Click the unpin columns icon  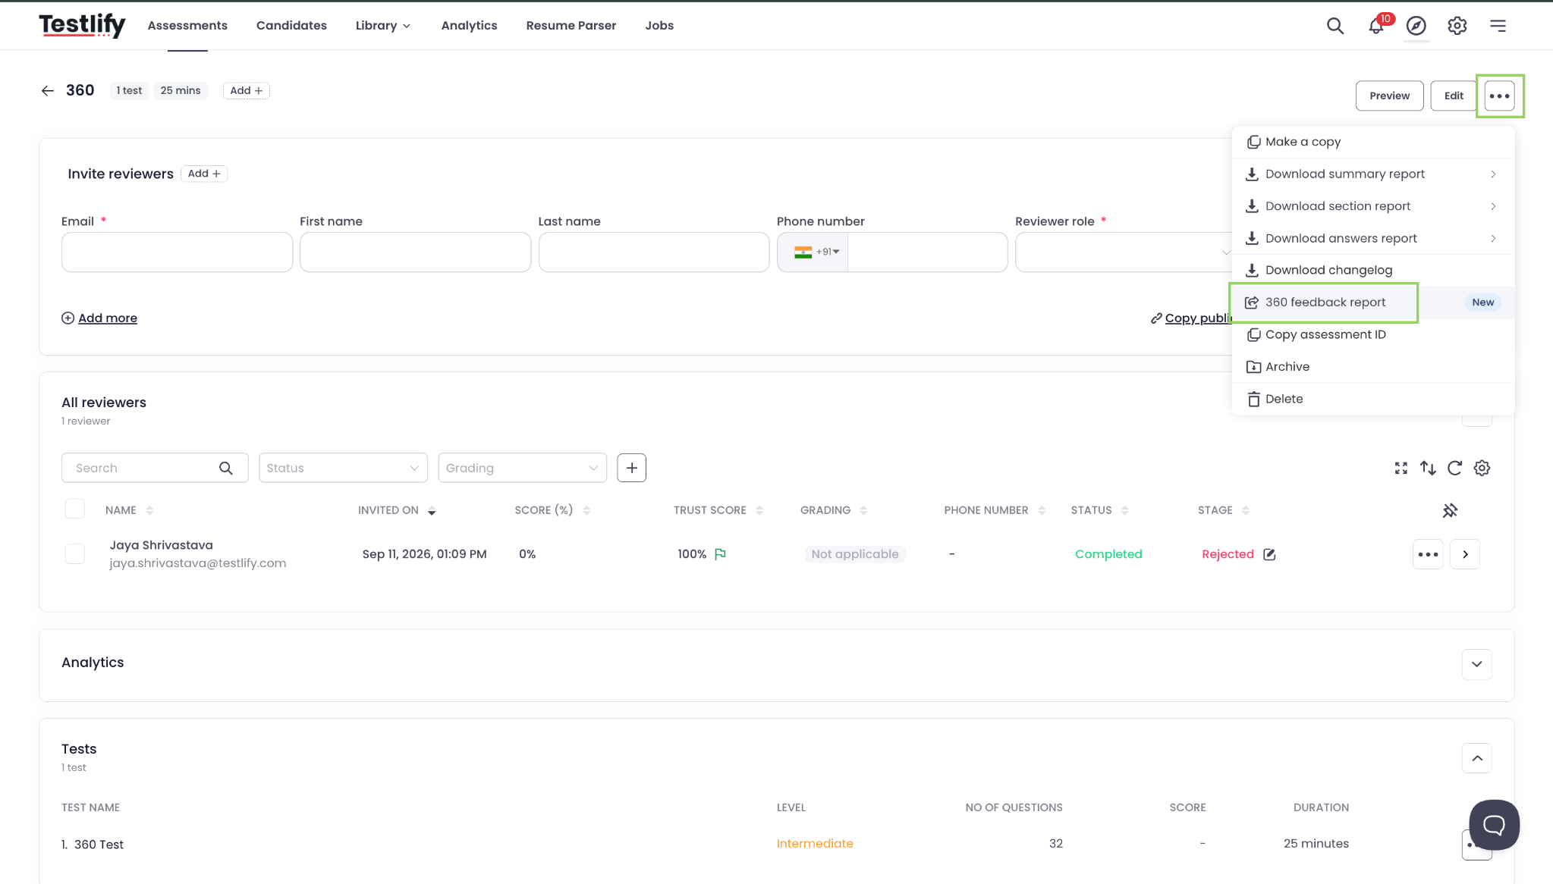(1450, 510)
